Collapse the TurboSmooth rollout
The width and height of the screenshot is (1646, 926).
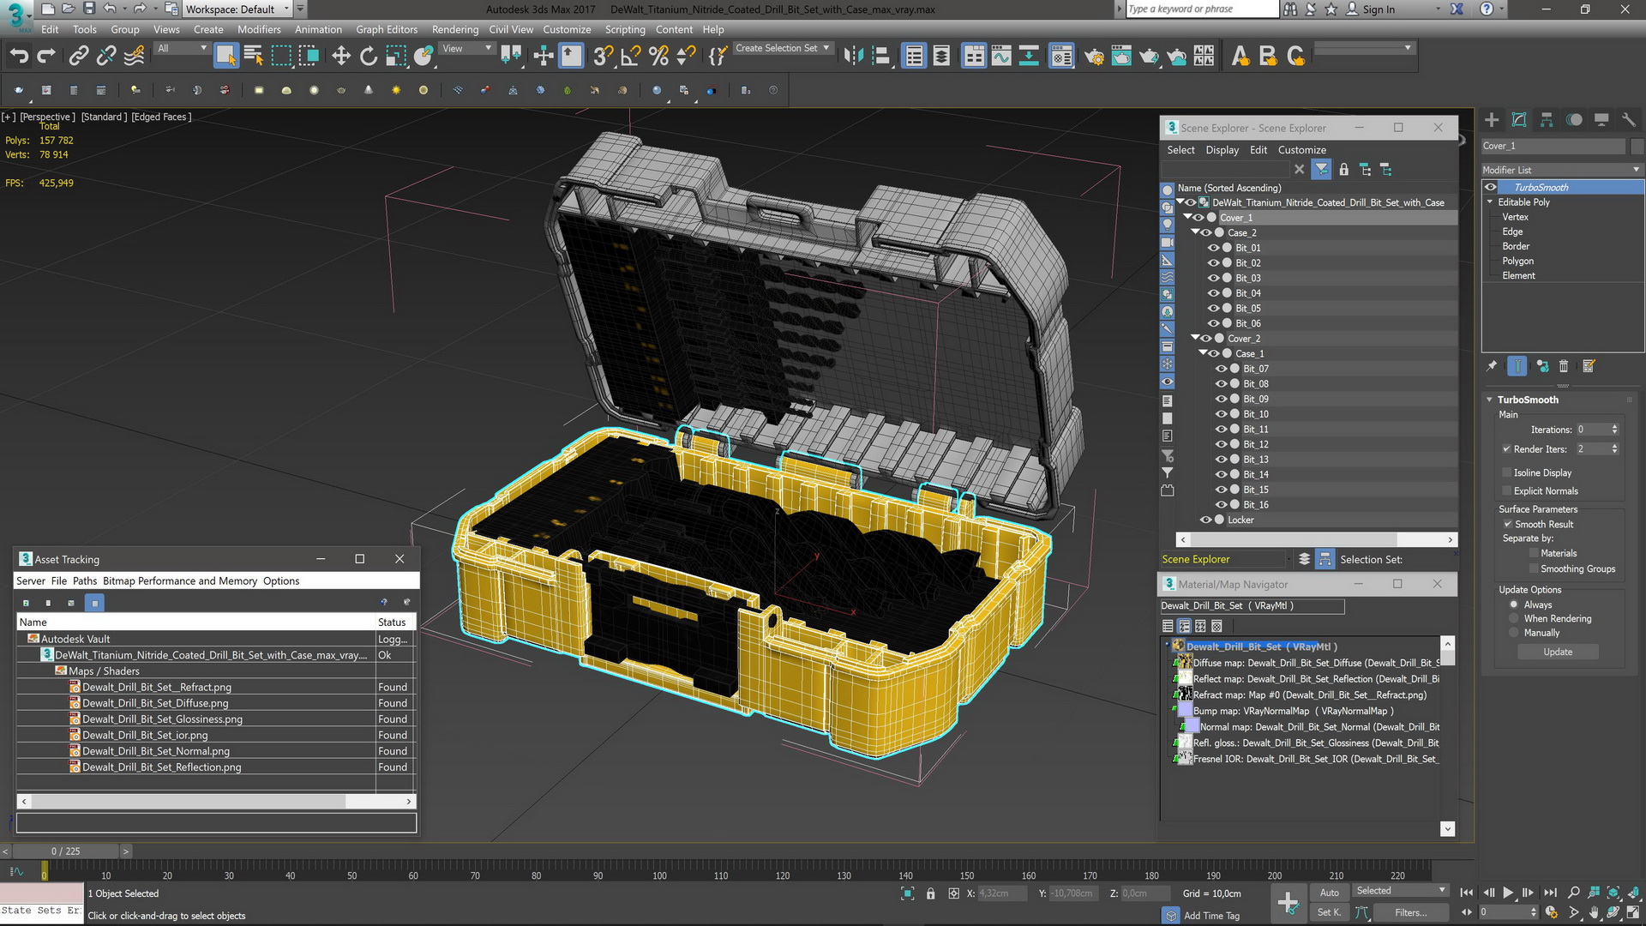click(x=1490, y=400)
